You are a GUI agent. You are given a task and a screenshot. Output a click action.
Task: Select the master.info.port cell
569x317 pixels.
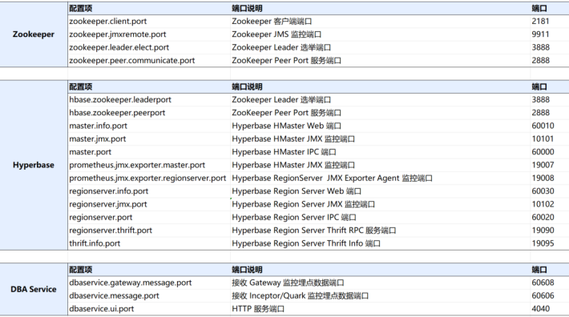pos(149,126)
